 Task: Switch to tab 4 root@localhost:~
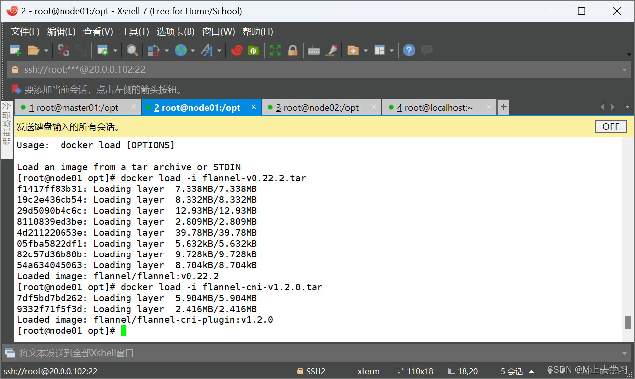tap(439, 107)
